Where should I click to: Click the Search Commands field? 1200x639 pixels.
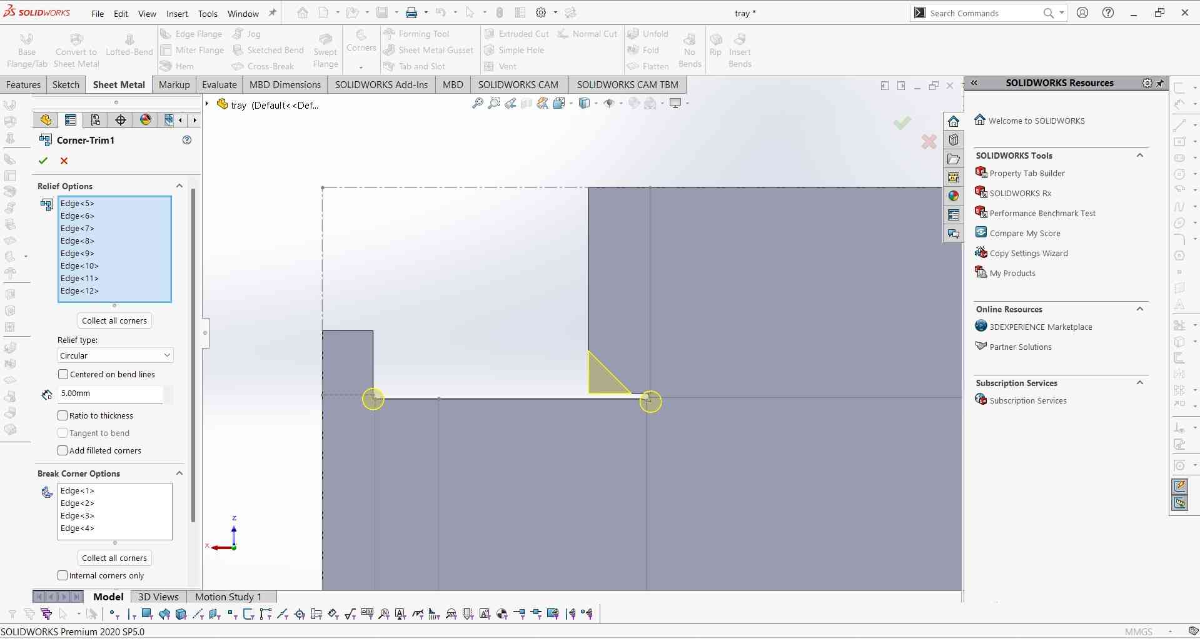[984, 13]
